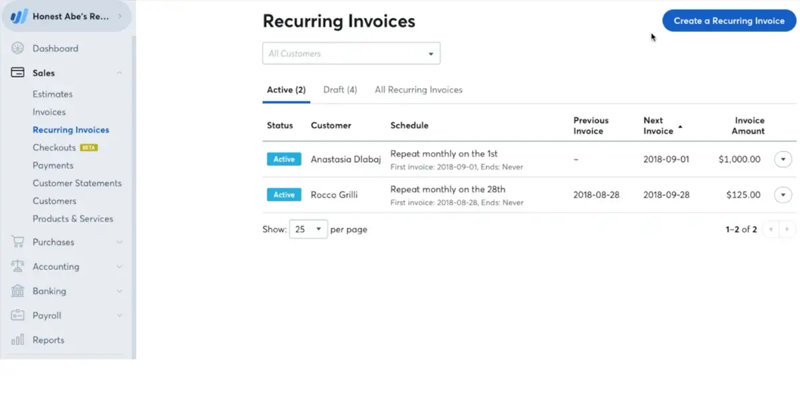Click the Schedule column header
This screenshot has width=800, height=400.
pos(409,125)
